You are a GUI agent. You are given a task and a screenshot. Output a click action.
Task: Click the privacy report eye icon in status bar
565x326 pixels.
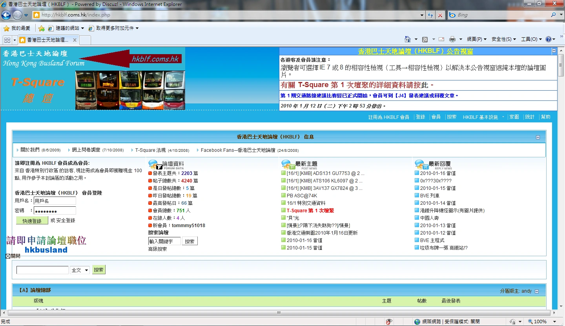pos(389,322)
